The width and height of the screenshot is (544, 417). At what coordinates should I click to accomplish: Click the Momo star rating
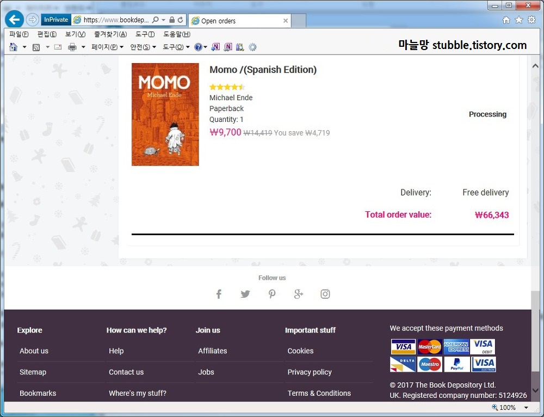227,87
